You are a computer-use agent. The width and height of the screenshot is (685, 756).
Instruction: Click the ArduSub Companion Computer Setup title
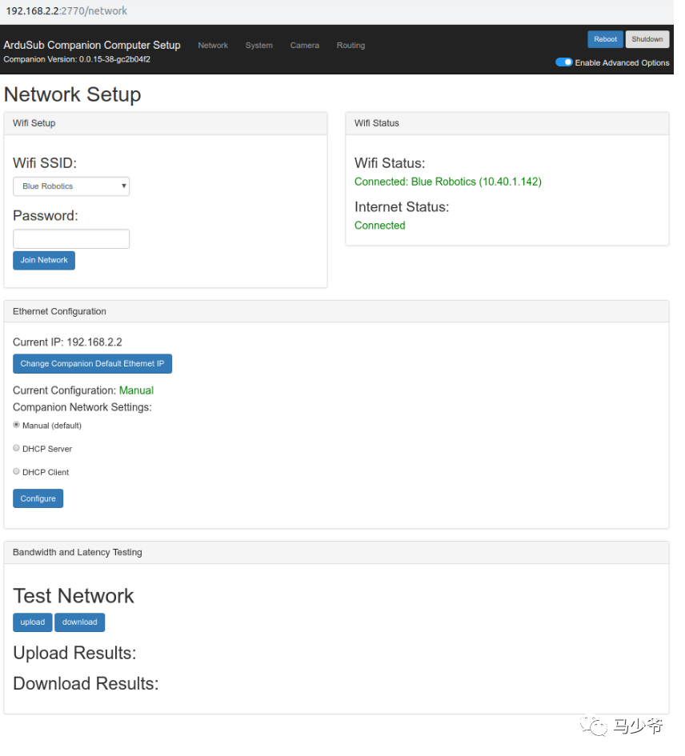pyautogui.click(x=92, y=45)
